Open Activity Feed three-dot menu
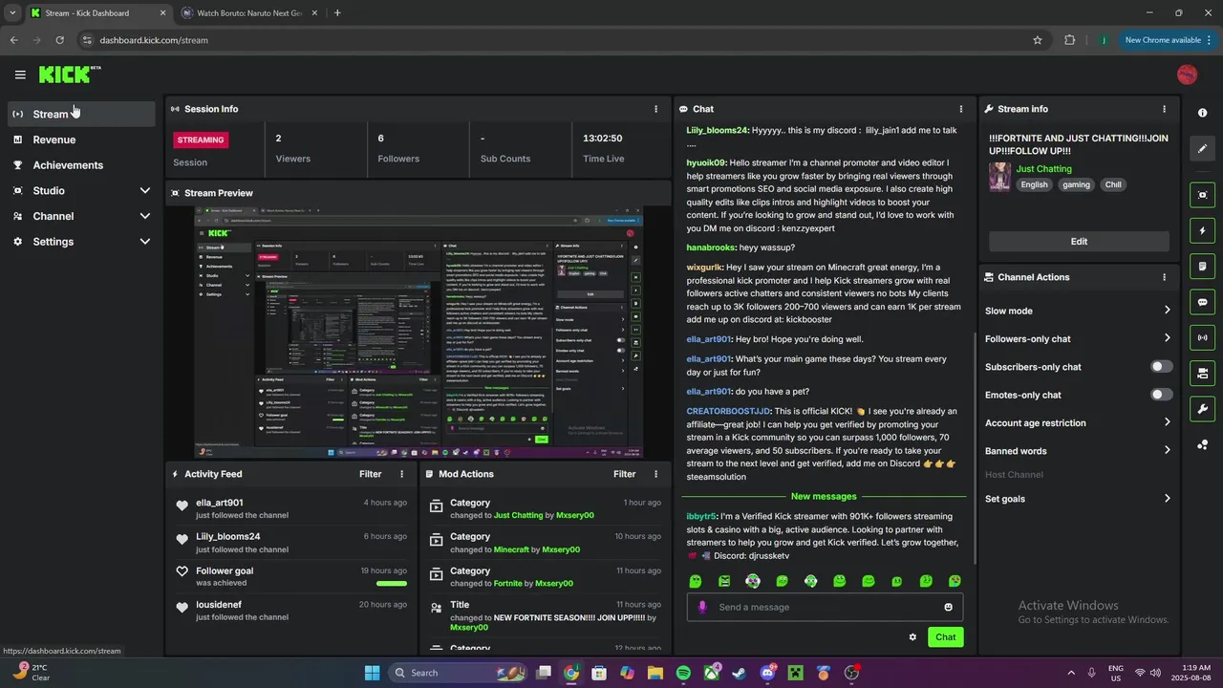 pos(401,474)
